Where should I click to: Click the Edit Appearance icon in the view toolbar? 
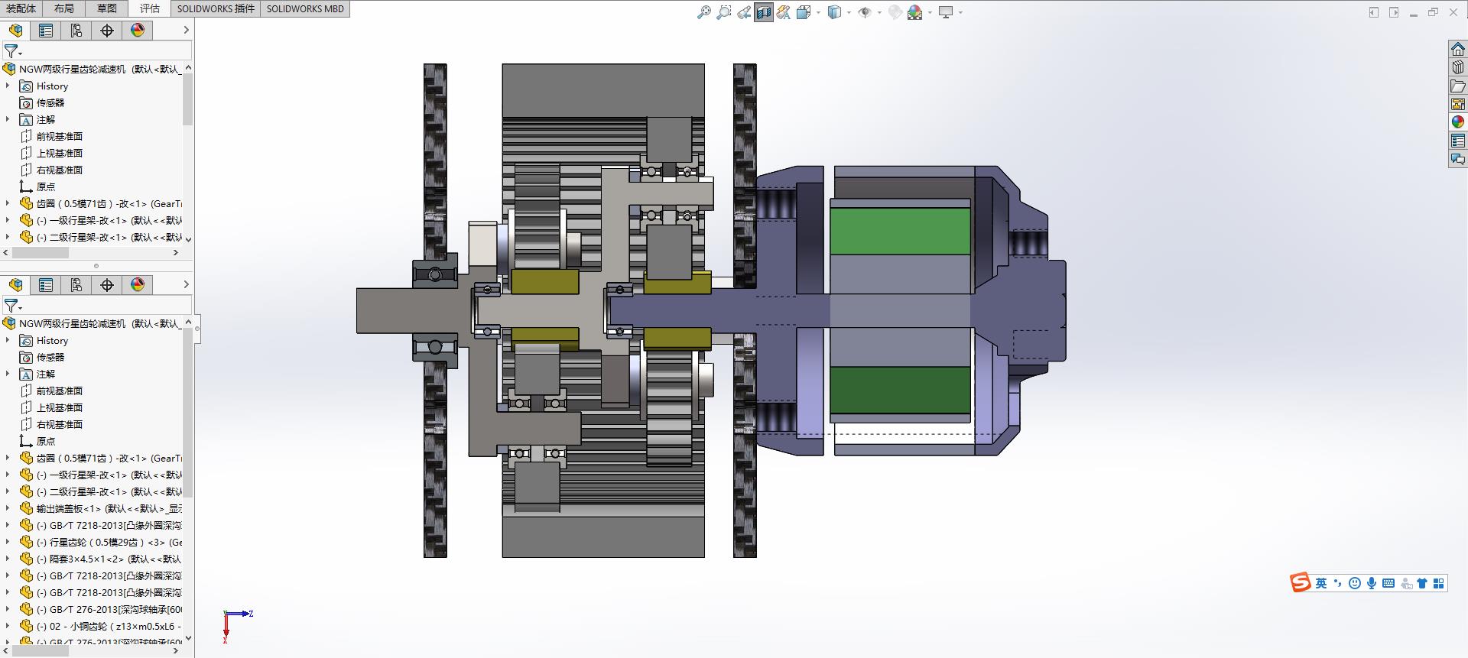pos(895,12)
